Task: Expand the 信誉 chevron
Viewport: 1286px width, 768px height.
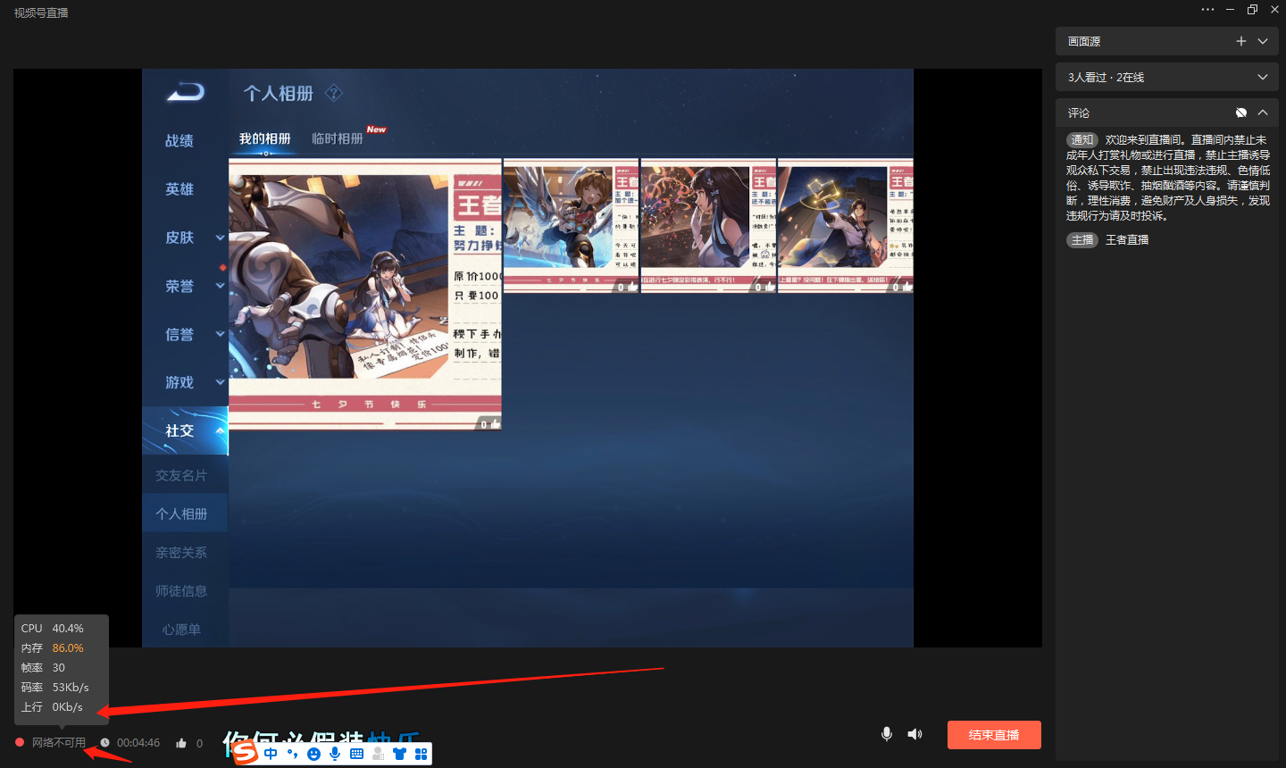Action: (220, 334)
